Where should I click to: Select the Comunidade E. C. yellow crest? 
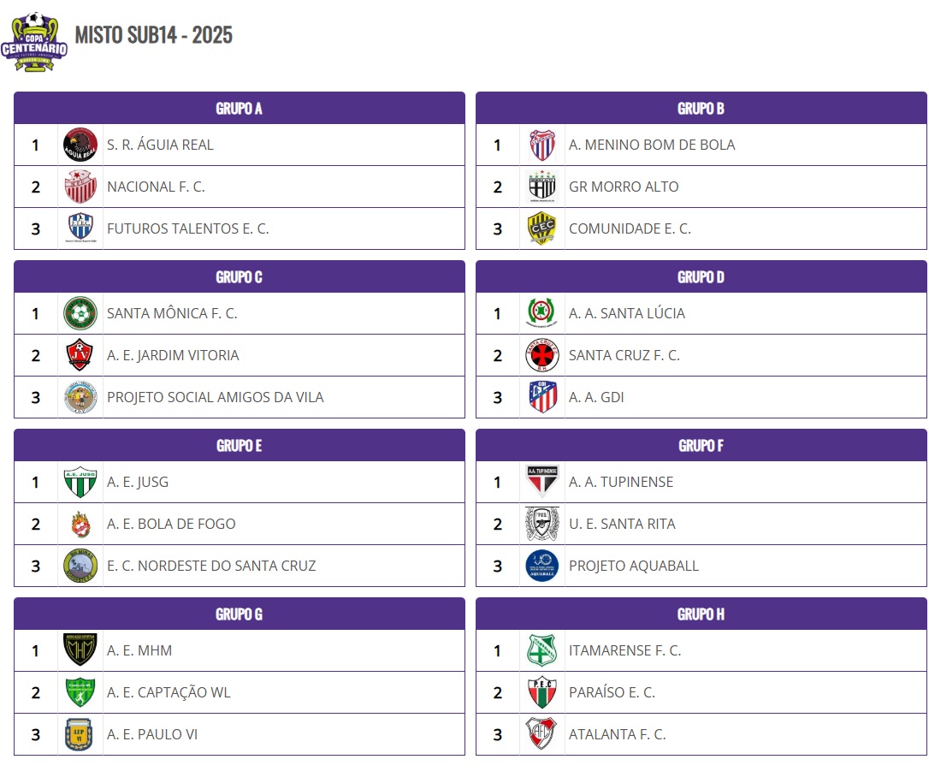(x=542, y=228)
